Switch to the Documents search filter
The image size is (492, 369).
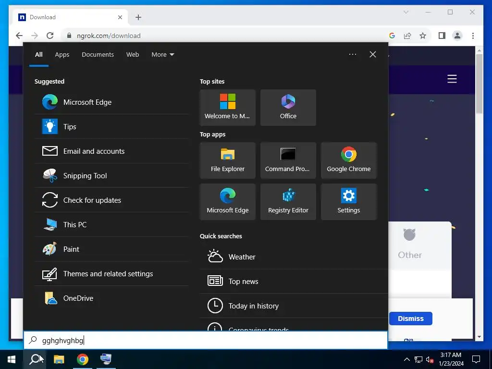pyautogui.click(x=98, y=54)
